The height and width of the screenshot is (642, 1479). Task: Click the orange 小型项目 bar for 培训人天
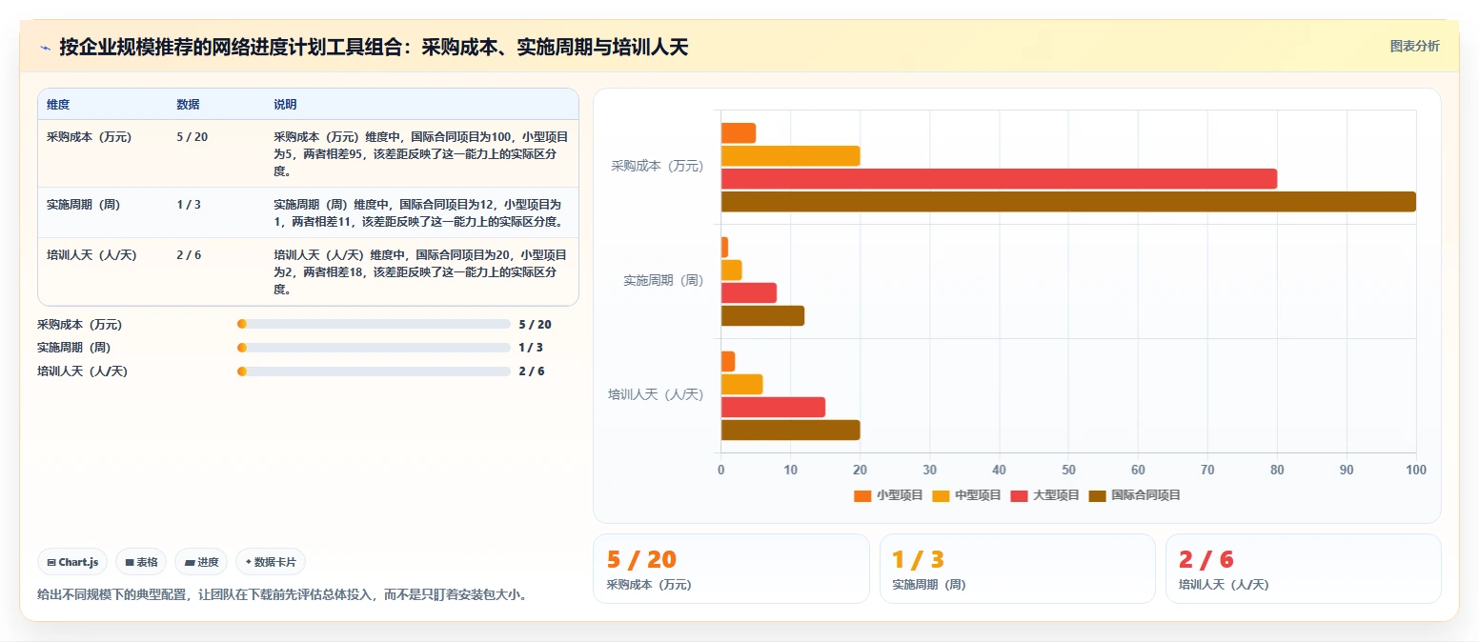tap(728, 362)
